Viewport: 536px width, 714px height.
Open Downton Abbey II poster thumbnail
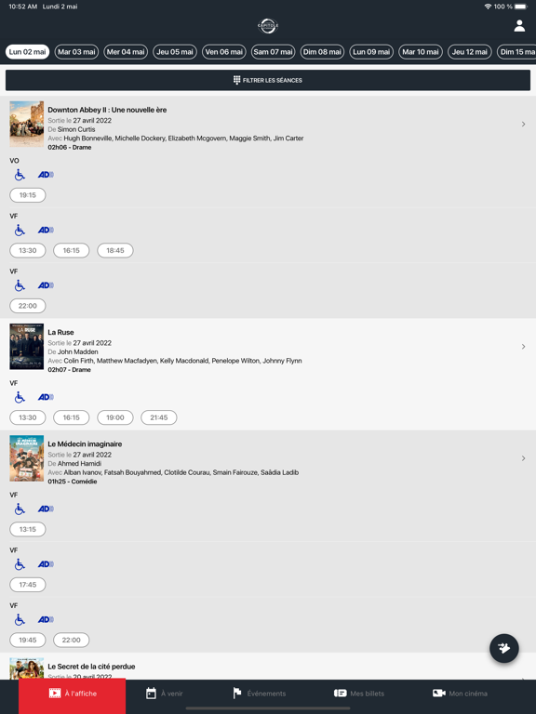(27, 124)
